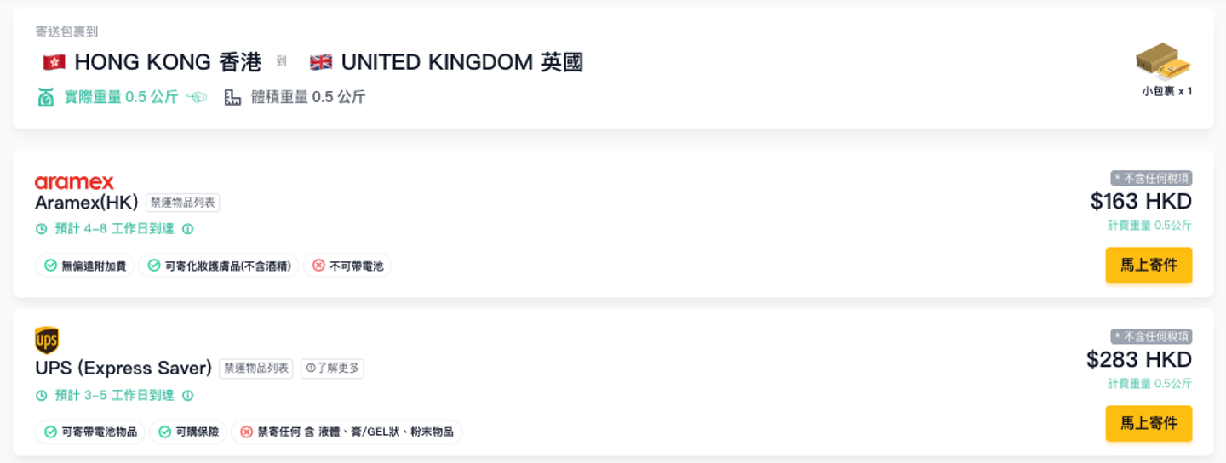Image resolution: width=1226 pixels, height=463 pixels.
Task: Click the 無偏遠附加費 tag
Action: 85,266
